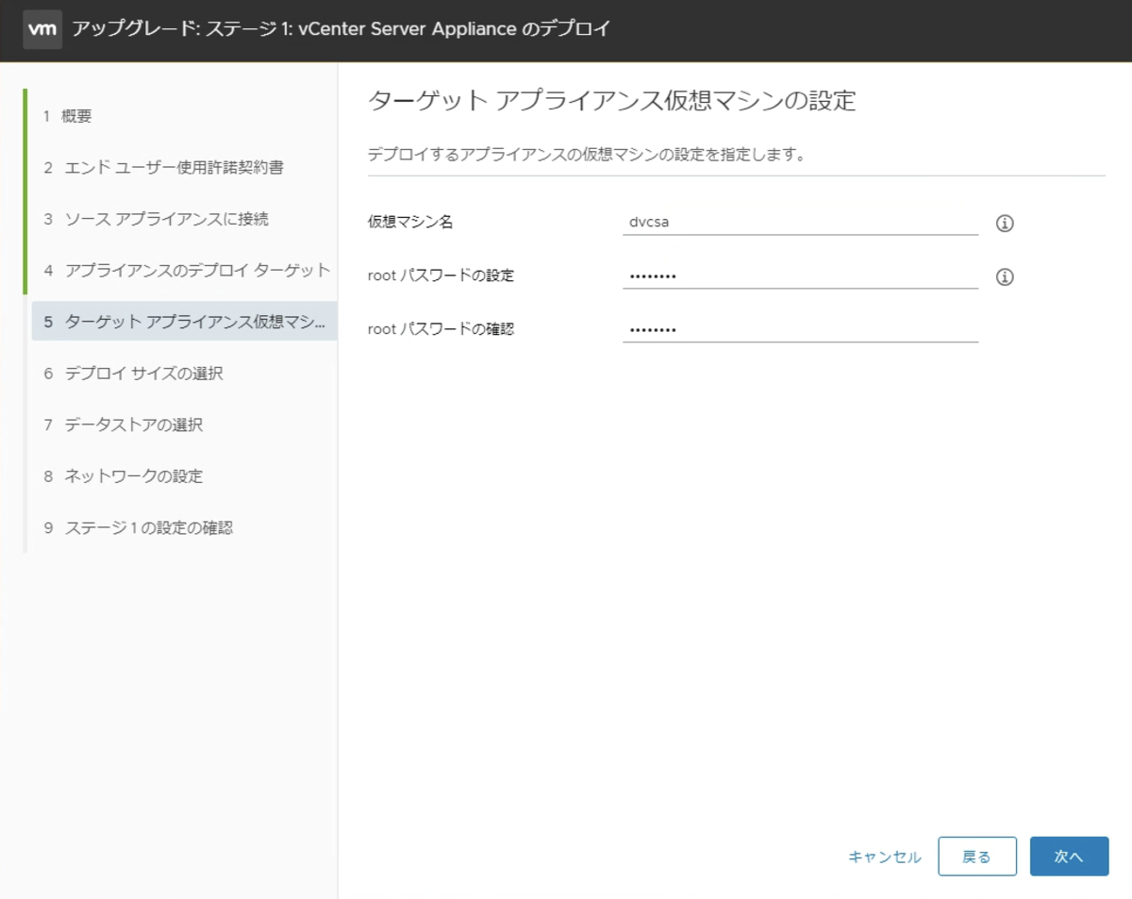Select step 8 ネットワークの設定
The width and height of the screenshot is (1132, 899).
pos(127,476)
